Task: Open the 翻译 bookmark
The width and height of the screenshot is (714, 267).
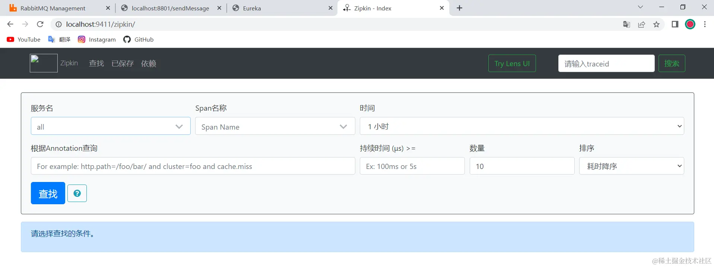Action: 59,39
